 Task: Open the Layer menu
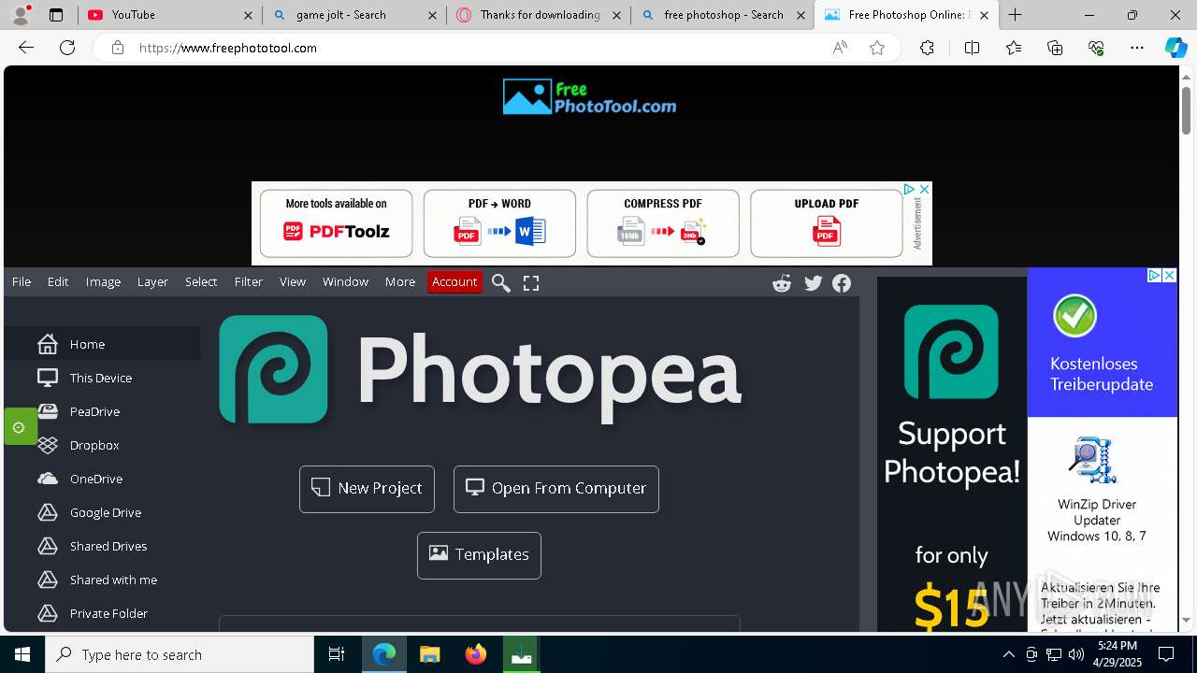[152, 282]
